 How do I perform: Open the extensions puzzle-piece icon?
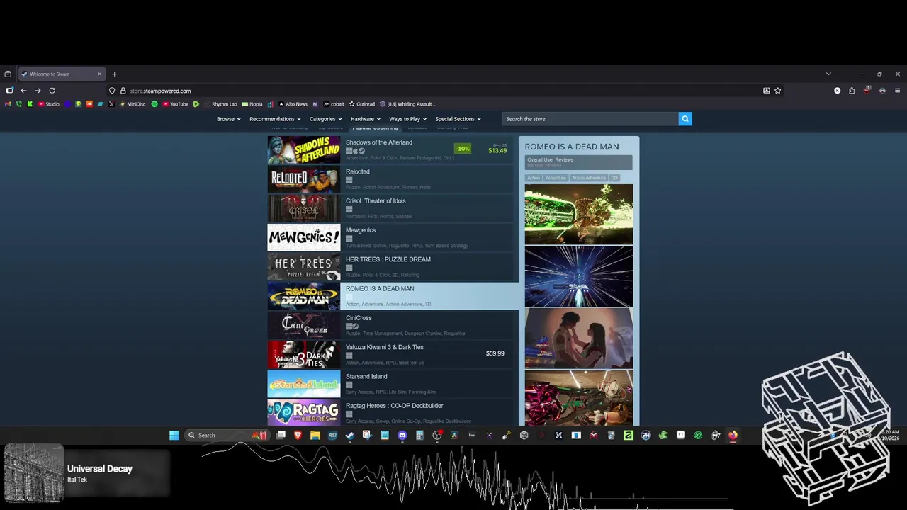pyautogui.click(x=852, y=91)
